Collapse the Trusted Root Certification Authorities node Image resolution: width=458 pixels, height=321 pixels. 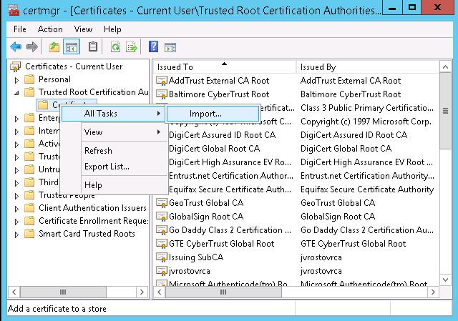(x=16, y=93)
